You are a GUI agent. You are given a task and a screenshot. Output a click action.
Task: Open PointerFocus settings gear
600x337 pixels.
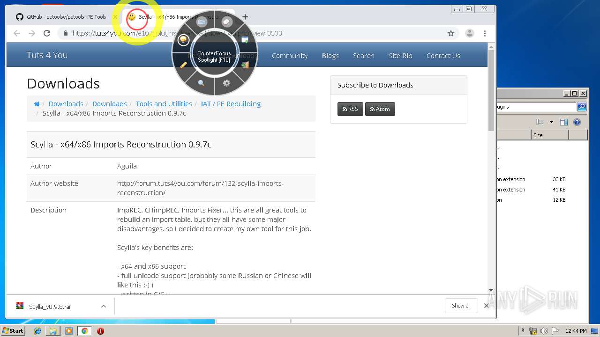coord(227,83)
